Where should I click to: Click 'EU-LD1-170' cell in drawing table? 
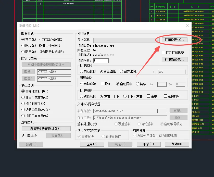[161, 16]
